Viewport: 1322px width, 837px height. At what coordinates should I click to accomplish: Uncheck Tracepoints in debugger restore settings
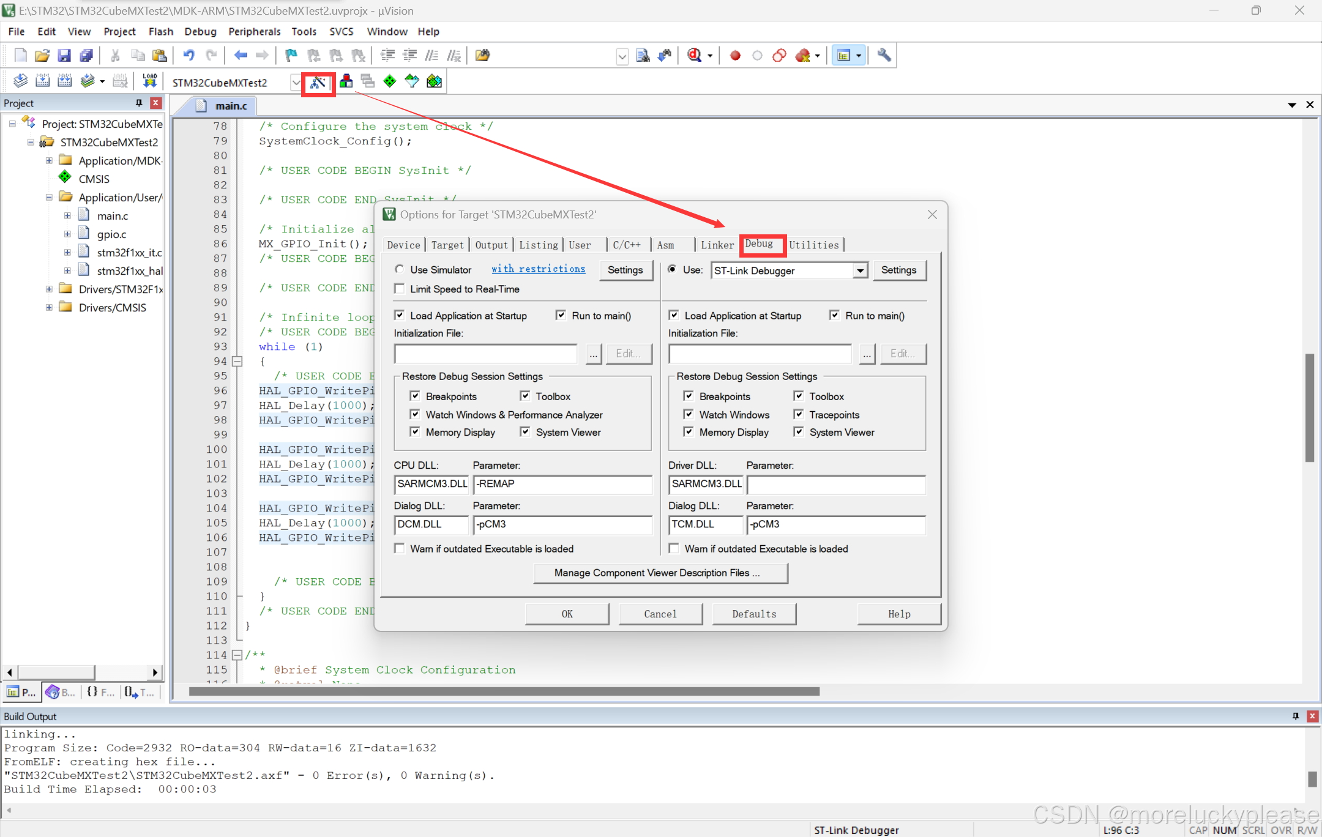point(799,414)
